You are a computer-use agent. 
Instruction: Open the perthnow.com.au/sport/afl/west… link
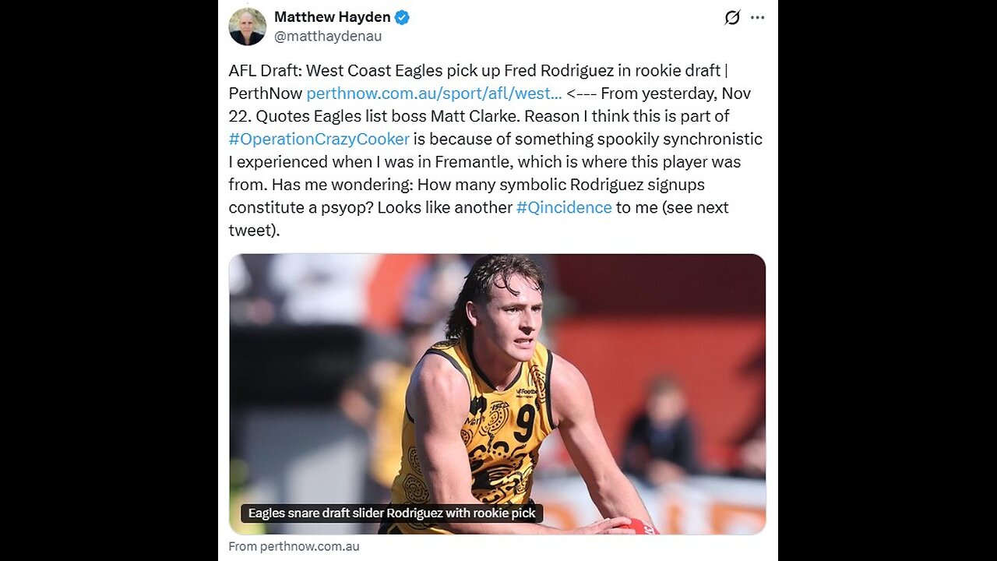[434, 93]
